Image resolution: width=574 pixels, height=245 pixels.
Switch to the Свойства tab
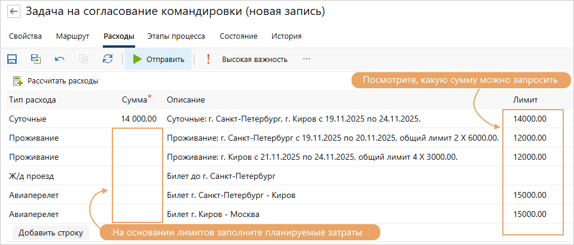(26, 36)
